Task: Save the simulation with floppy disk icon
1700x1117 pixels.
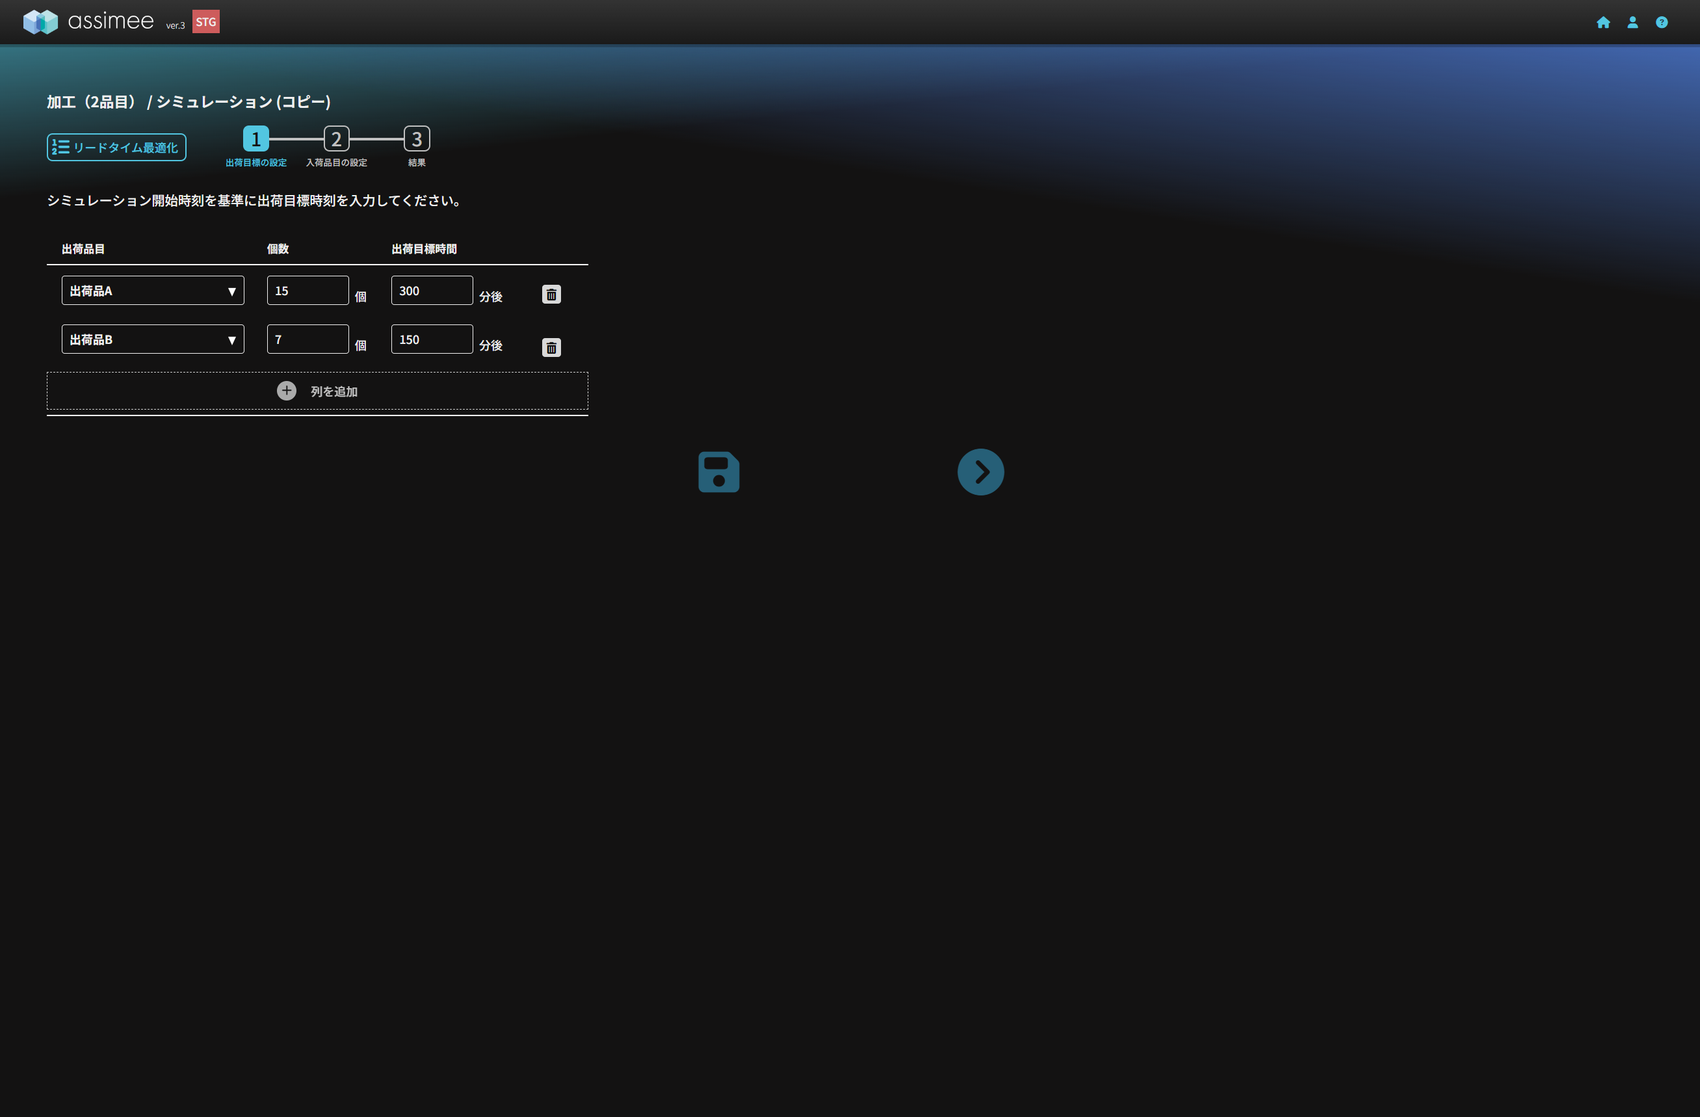Action: 718,471
